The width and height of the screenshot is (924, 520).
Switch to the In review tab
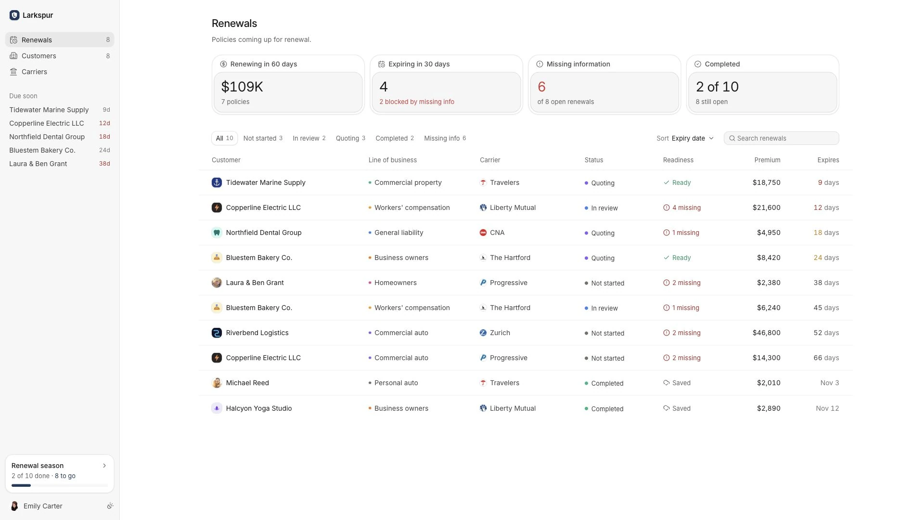(x=309, y=138)
